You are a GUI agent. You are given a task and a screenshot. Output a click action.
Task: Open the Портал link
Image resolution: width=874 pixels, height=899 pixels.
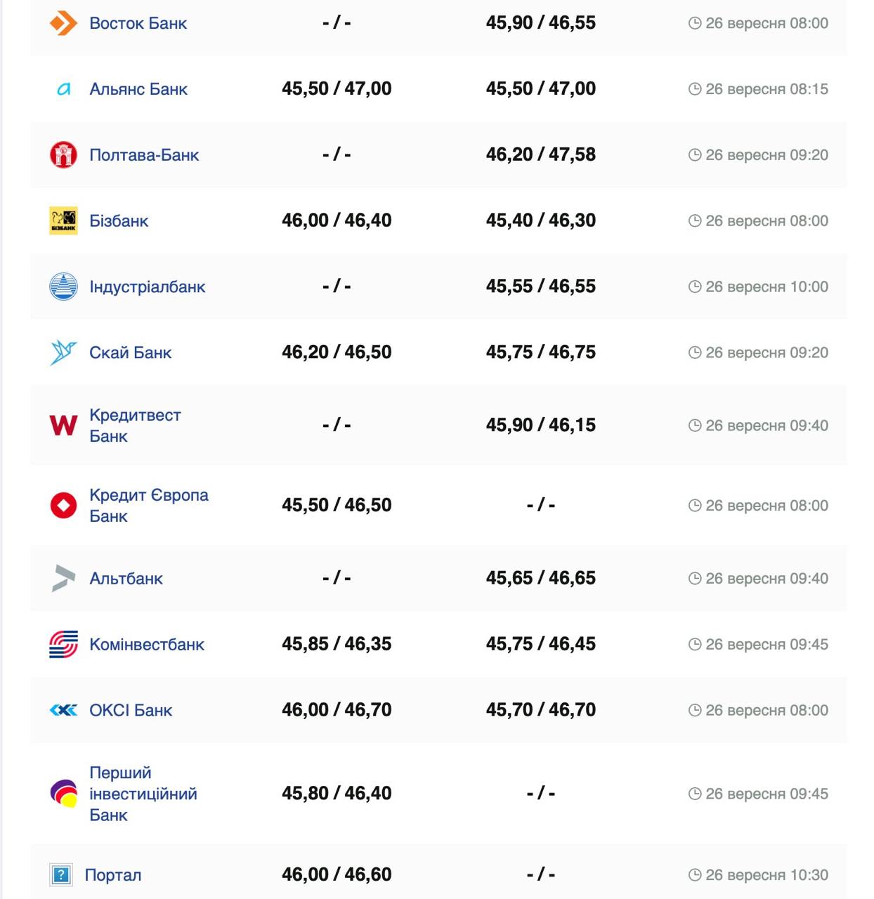[113, 875]
